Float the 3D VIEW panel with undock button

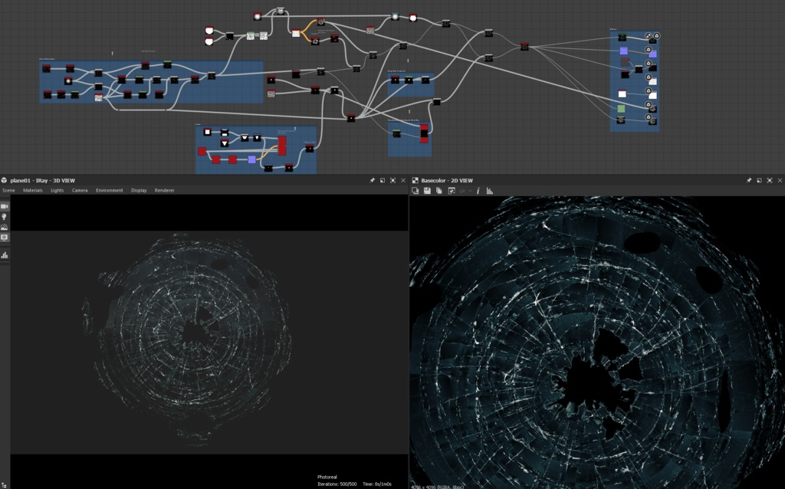[383, 180]
